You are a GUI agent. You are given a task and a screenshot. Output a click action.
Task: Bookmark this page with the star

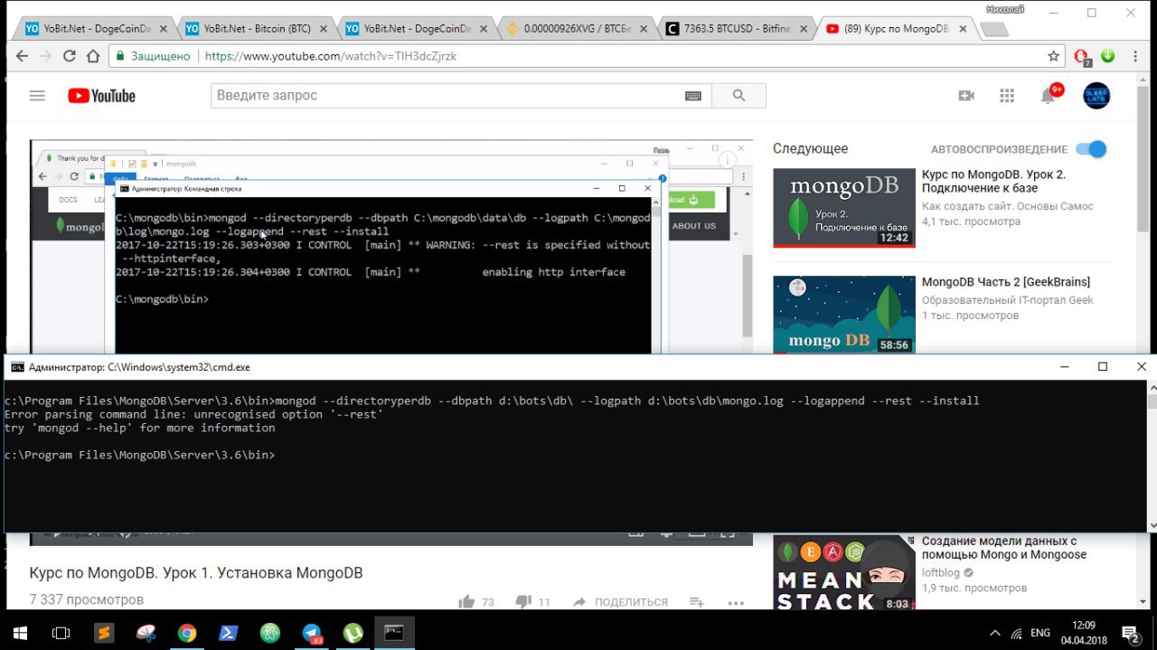pyautogui.click(x=1053, y=56)
